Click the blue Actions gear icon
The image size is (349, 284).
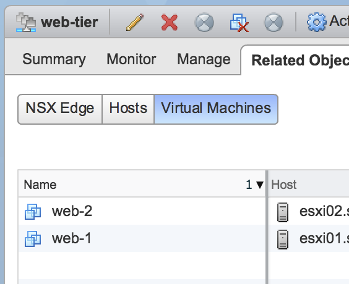[x=316, y=22]
